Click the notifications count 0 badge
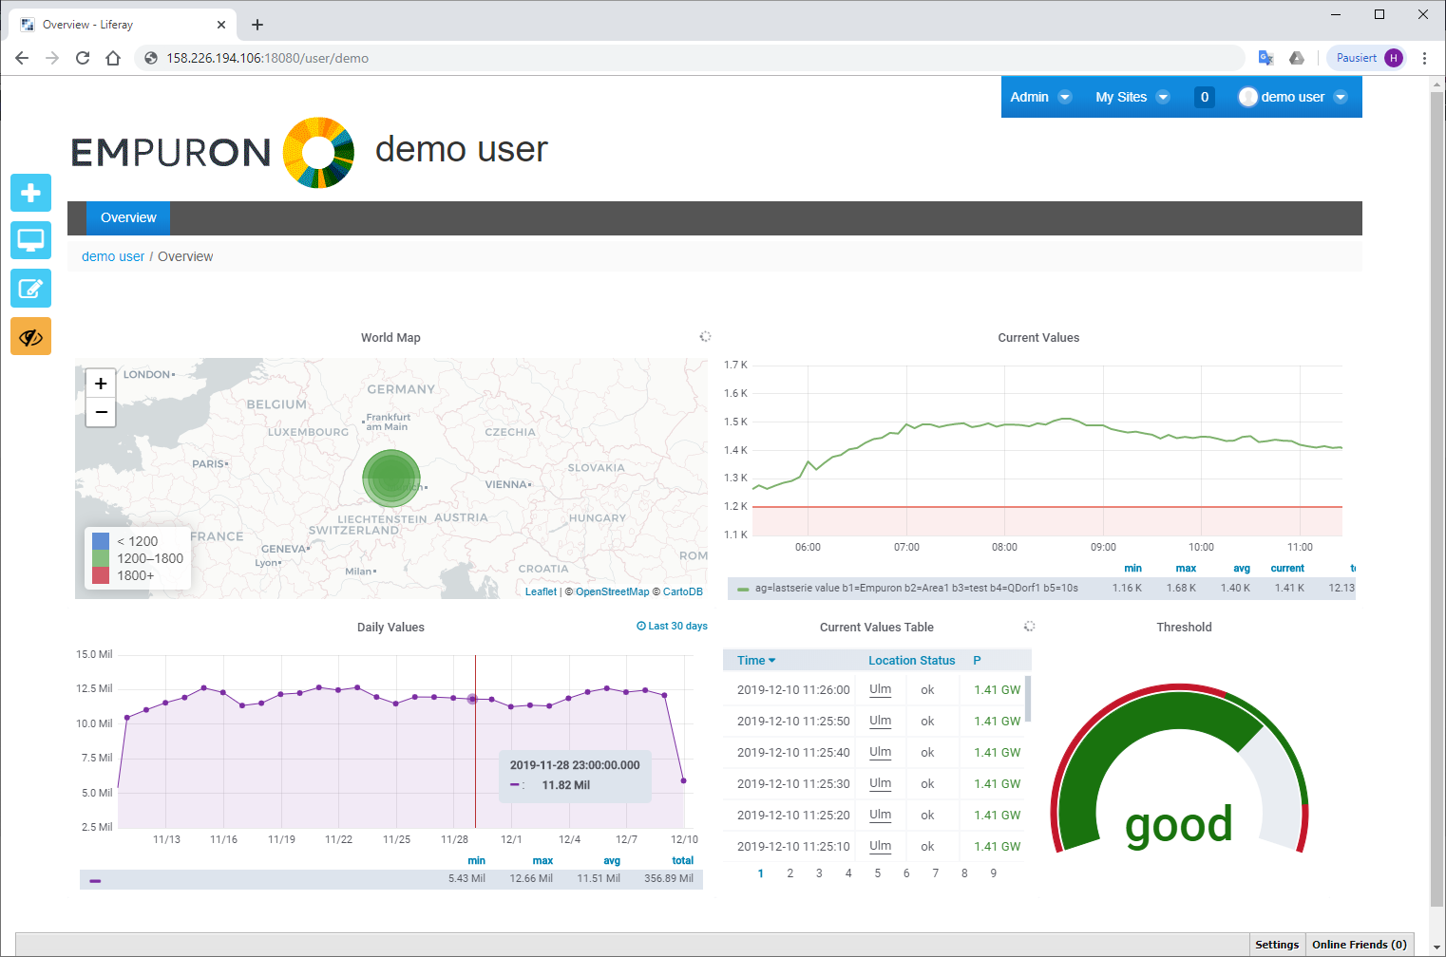This screenshot has height=957, width=1446. [x=1205, y=97]
